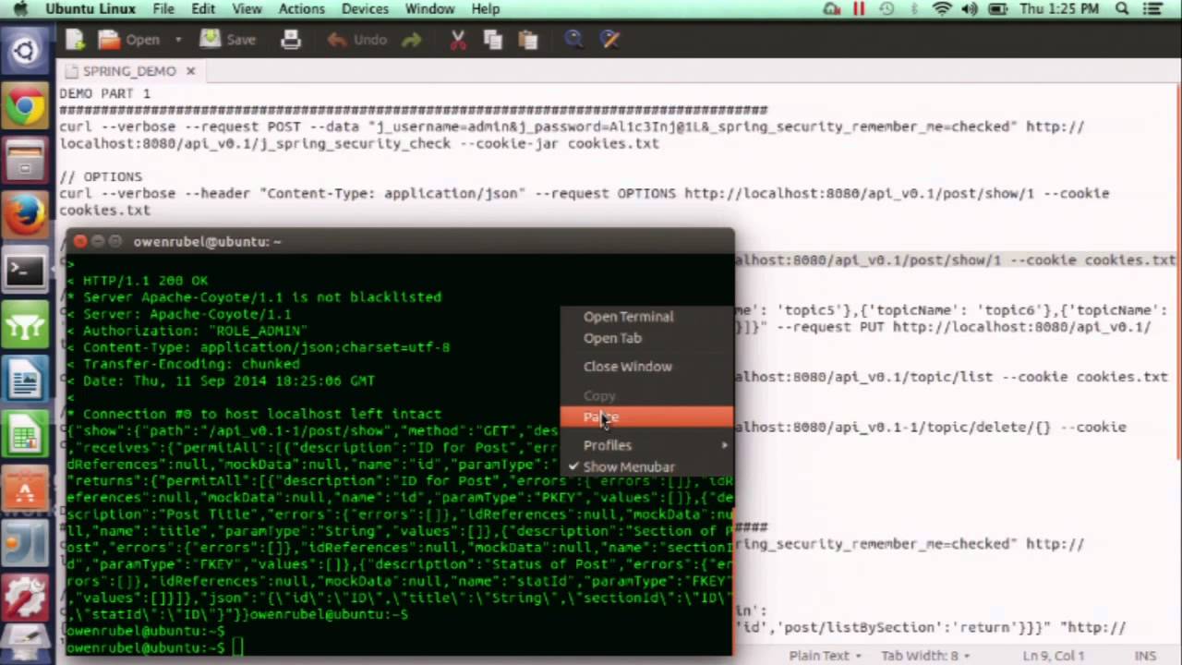Viewport: 1182px width, 665px height.
Task: Open the Window menu
Action: click(429, 9)
